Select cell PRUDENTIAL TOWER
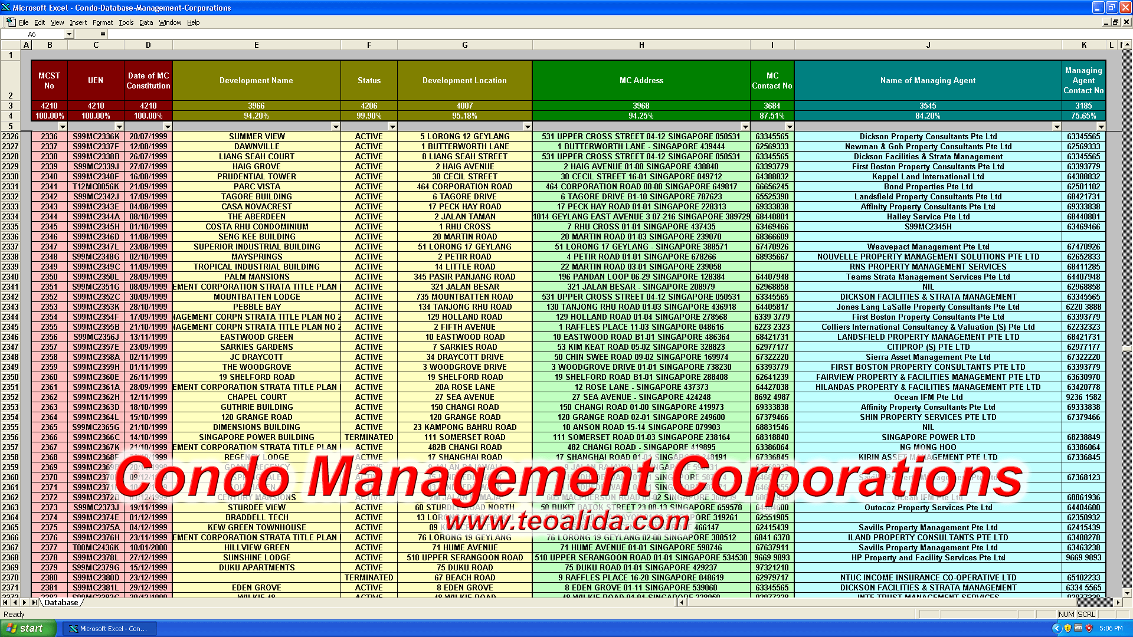 257,176
